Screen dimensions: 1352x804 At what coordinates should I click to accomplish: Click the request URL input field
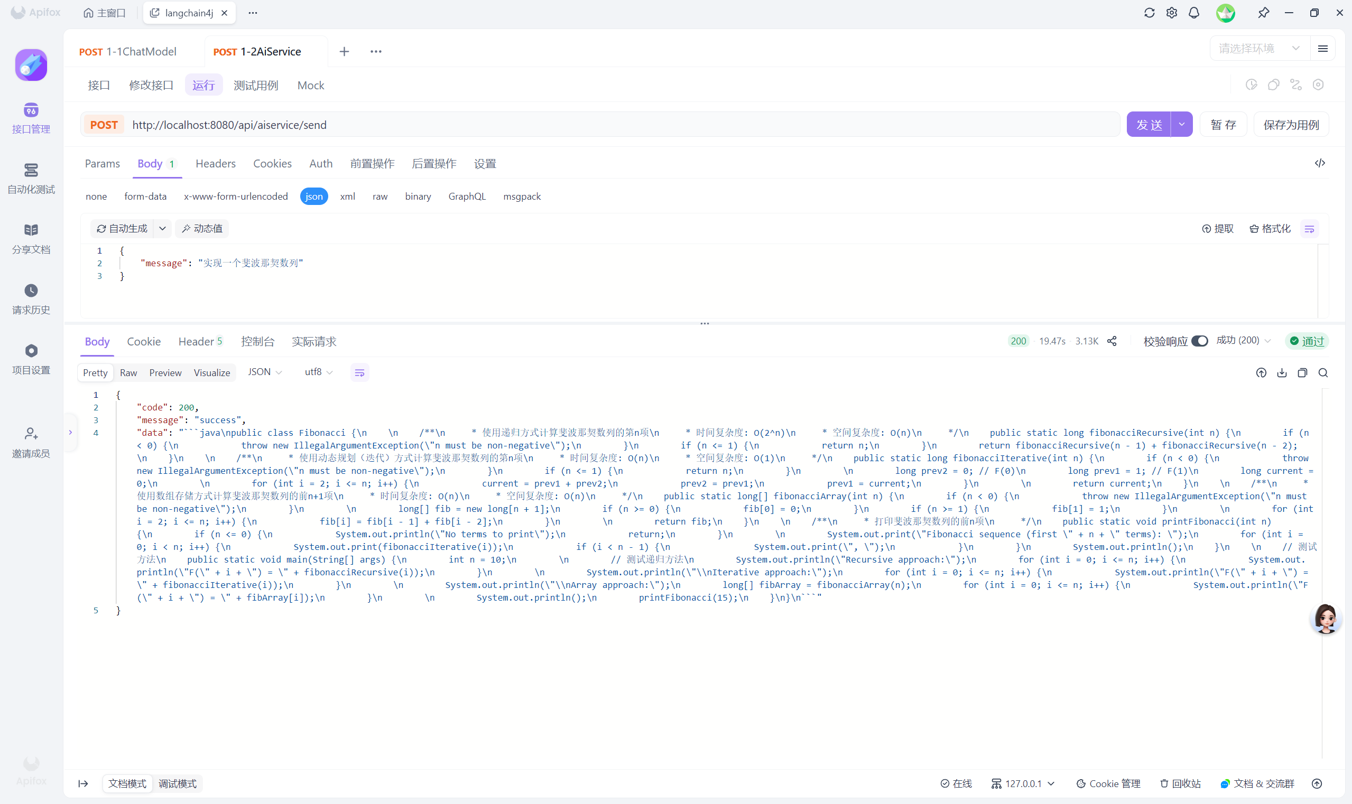[624, 125]
